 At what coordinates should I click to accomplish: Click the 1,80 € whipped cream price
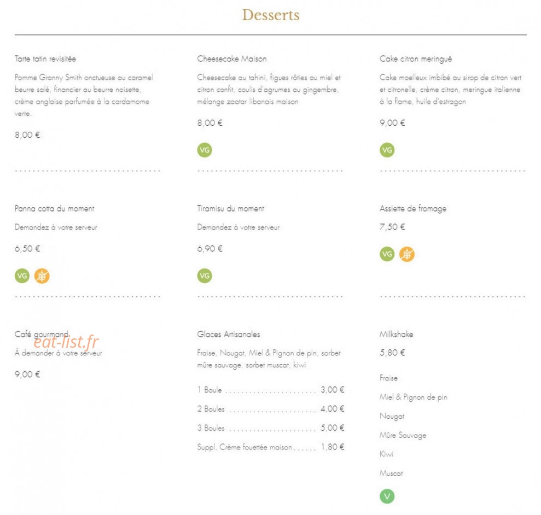tap(333, 447)
